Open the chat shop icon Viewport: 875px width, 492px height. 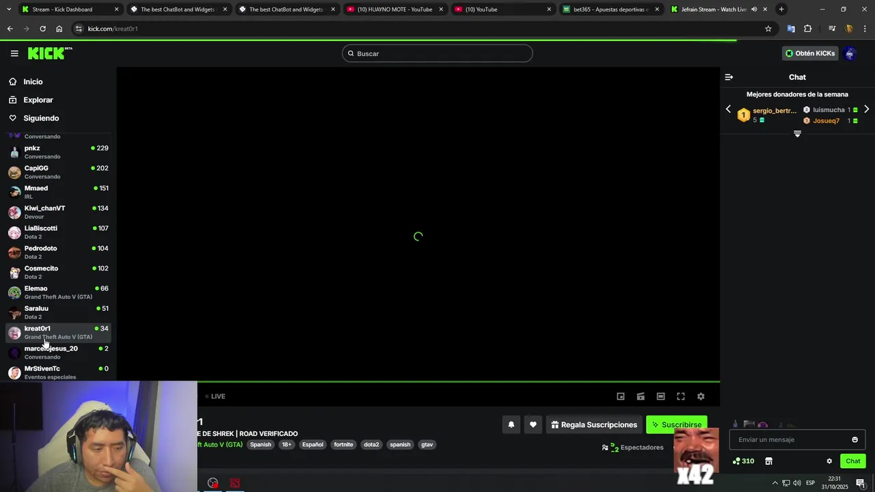(x=768, y=461)
